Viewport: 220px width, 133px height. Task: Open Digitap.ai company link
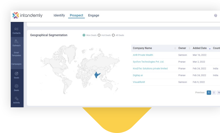pyautogui.click(x=138, y=75)
